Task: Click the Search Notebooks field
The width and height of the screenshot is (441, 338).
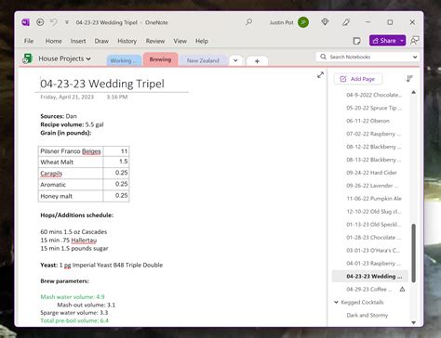Action: pyautogui.click(x=367, y=57)
